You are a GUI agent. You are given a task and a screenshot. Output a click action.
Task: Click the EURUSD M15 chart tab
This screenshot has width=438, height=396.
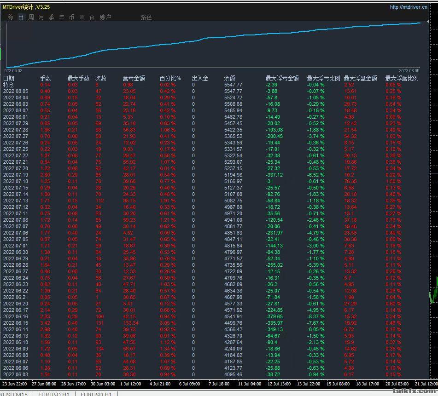(x=14, y=394)
